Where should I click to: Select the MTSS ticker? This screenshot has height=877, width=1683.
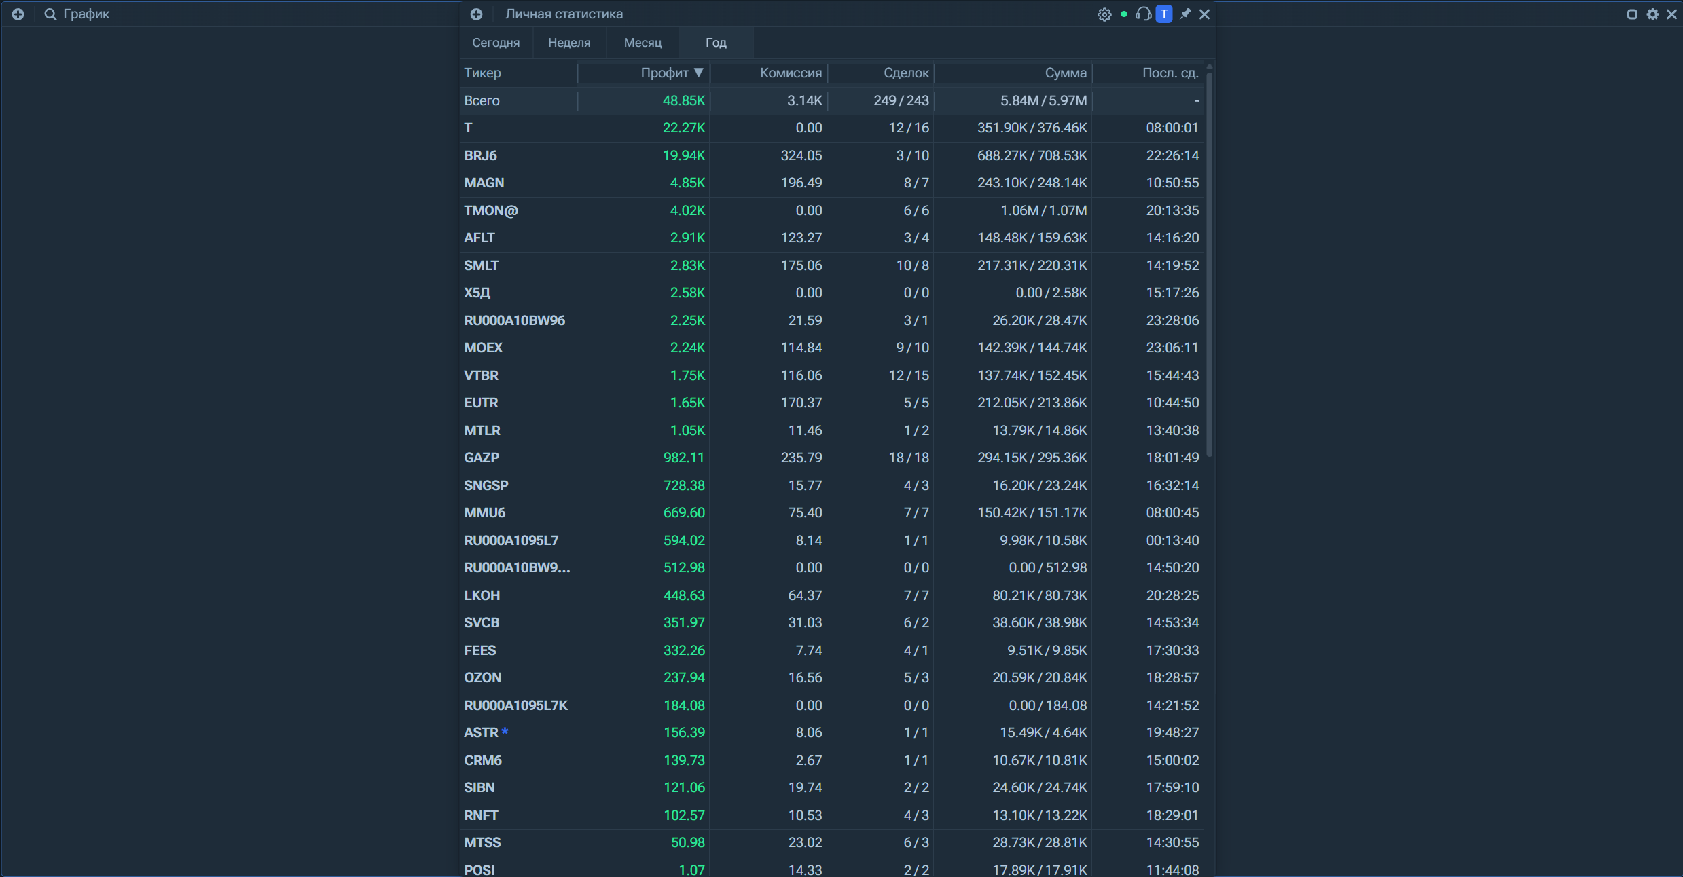pos(483,842)
